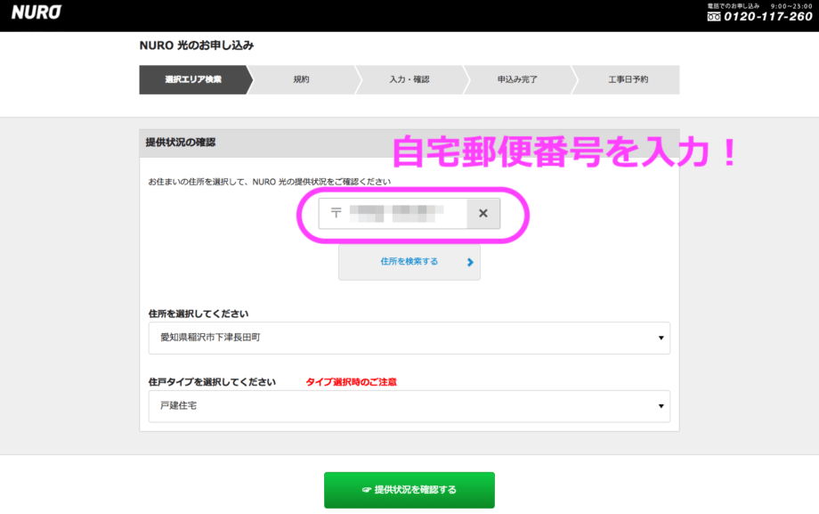Screen dimensions: 819x514
Task: Go to the 規約 step
Action: 302,79
